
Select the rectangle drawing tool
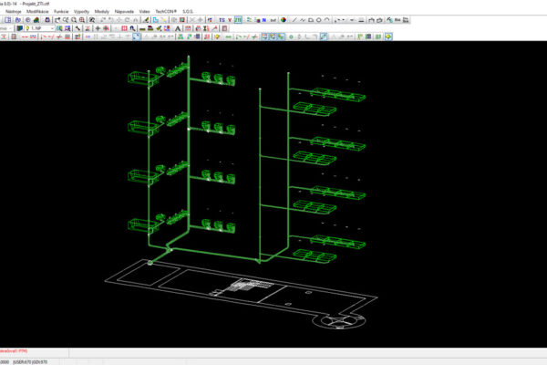(x=309, y=19)
